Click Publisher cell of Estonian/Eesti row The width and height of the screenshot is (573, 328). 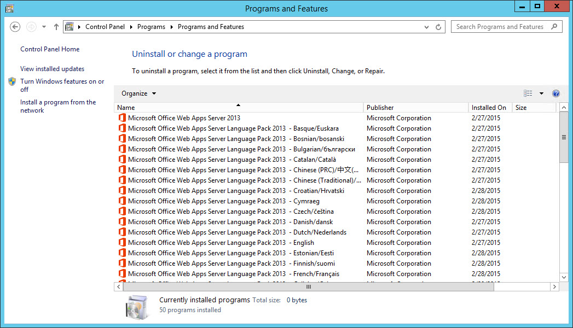pos(398,253)
